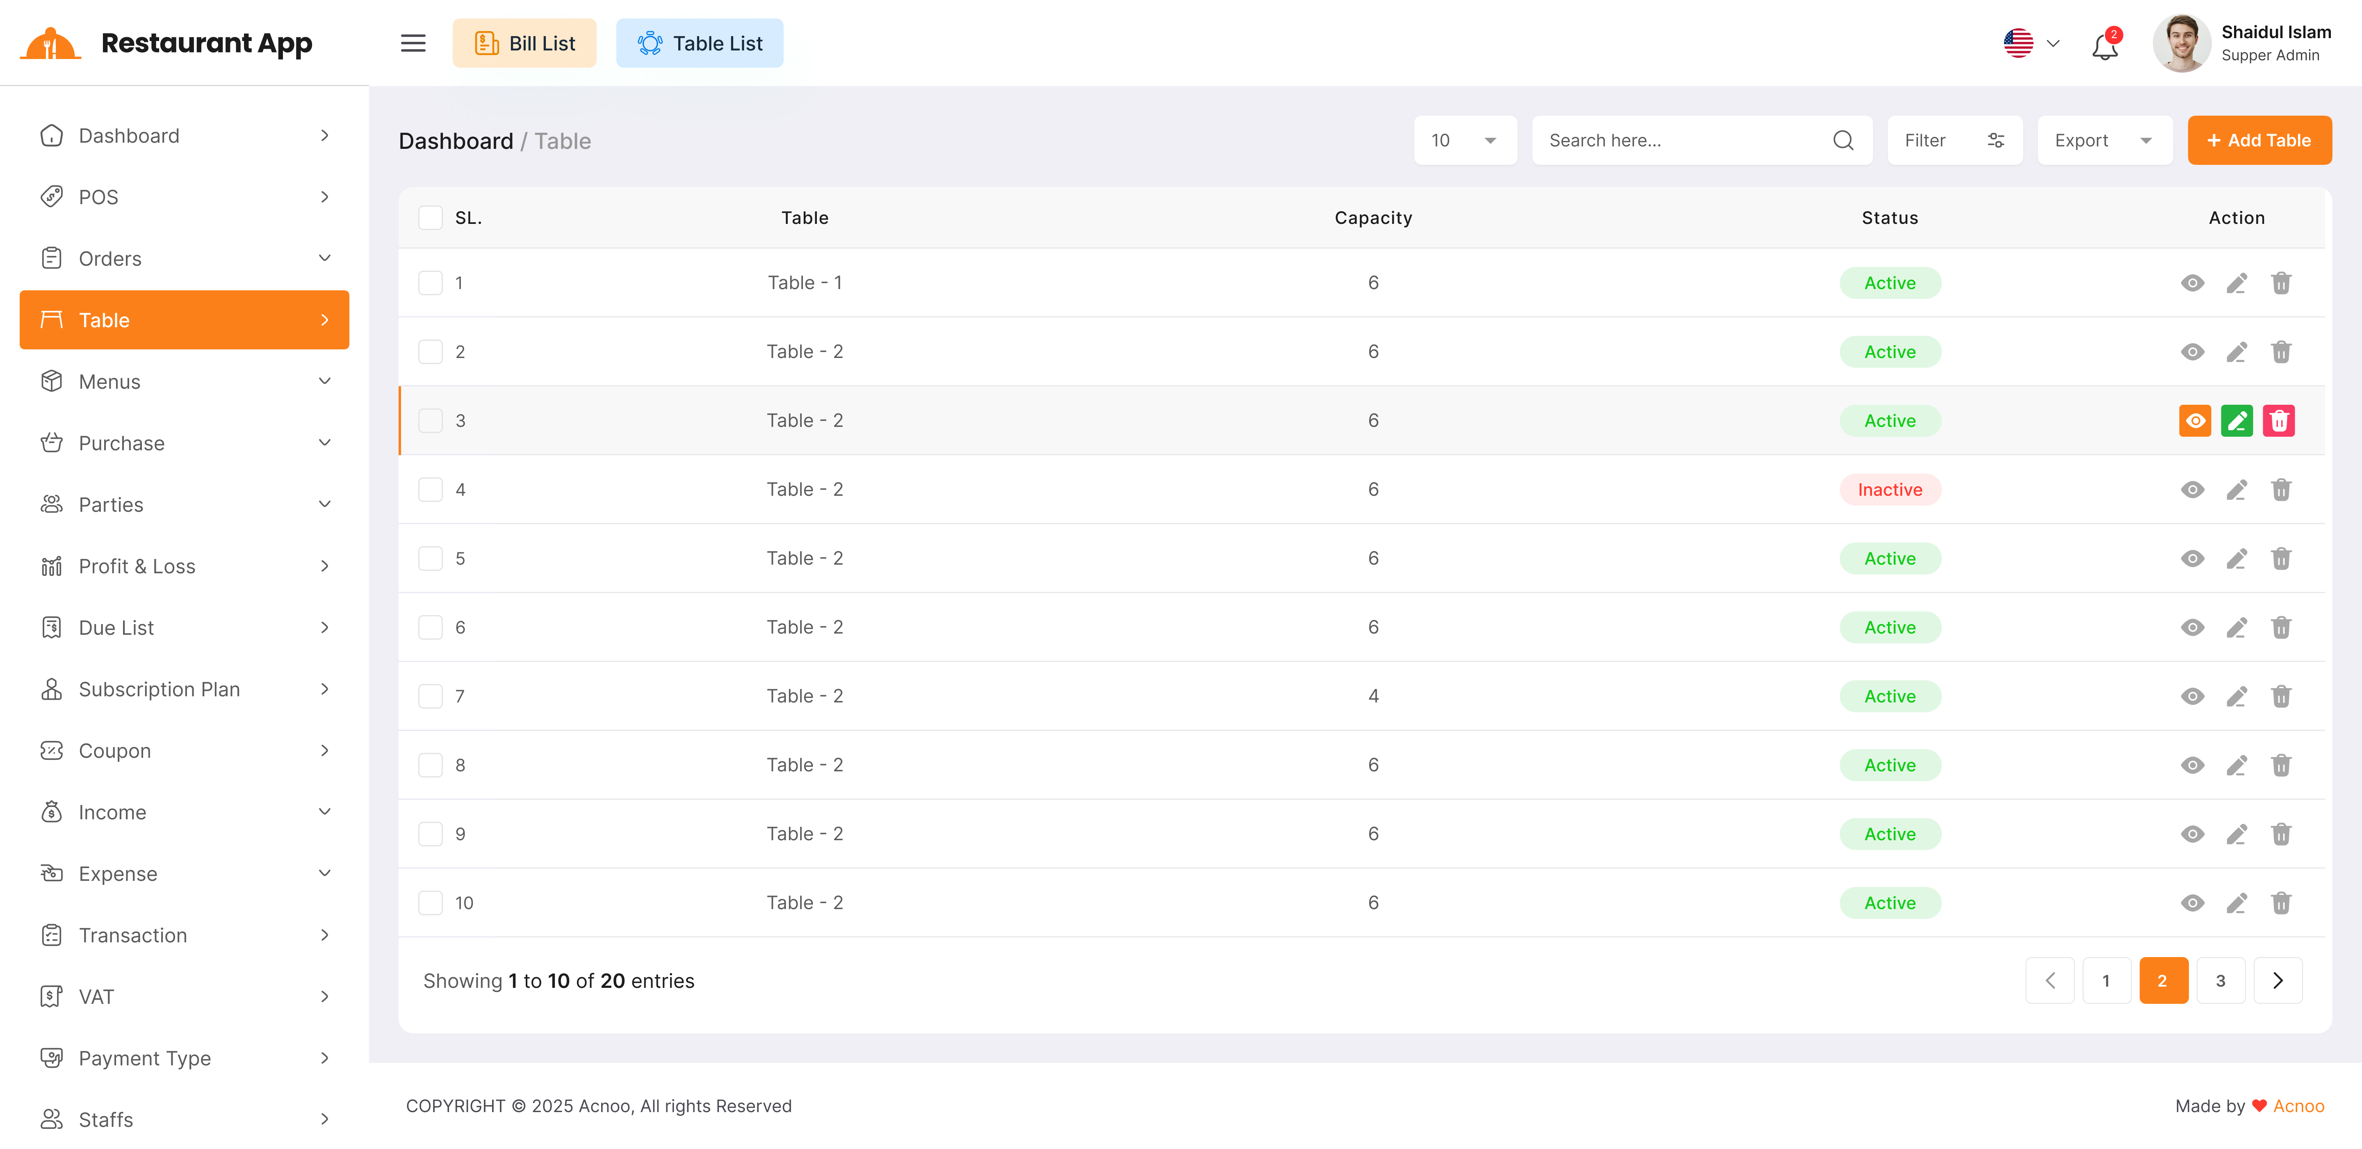2362x1149 pixels.
Task: Click the Search here input field
Action: (1683, 140)
